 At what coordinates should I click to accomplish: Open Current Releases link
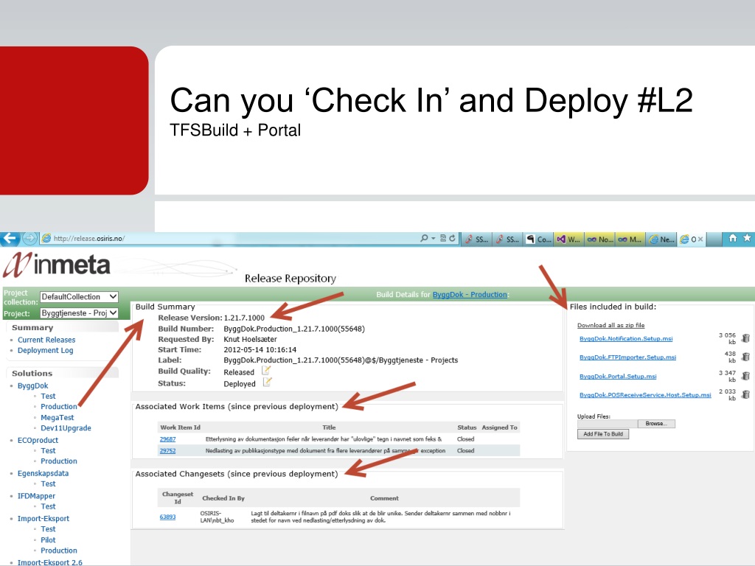[x=46, y=340]
